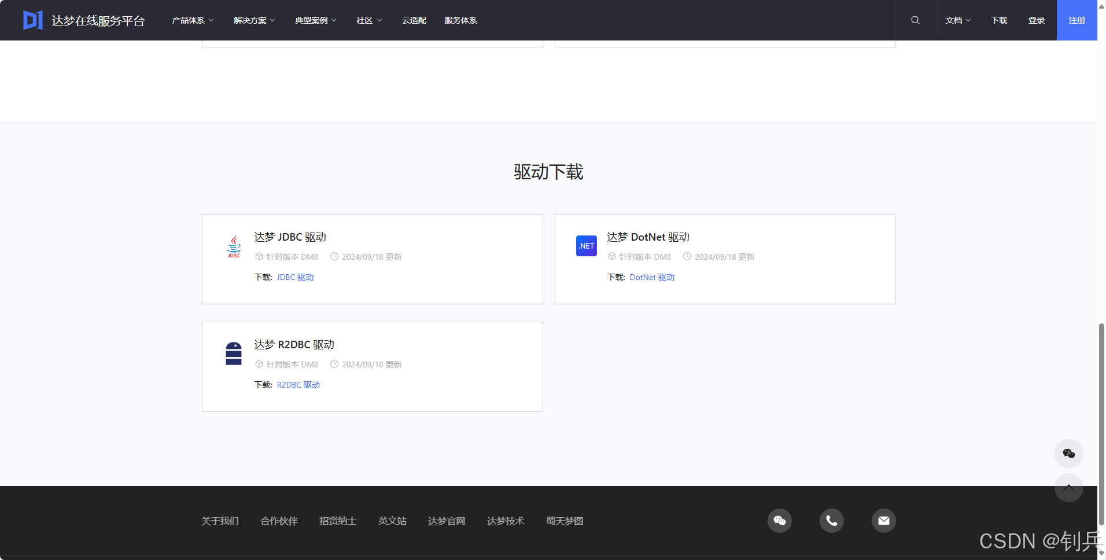Viewport: 1106px width, 560px height.
Task: Click the Java JDBC driver icon
Action: click(233, 245)
